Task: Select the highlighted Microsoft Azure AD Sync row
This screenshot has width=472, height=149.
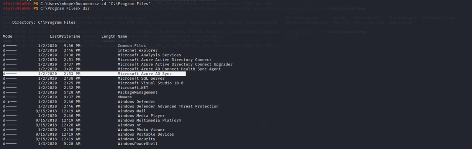Action: [x=94, y=74]
